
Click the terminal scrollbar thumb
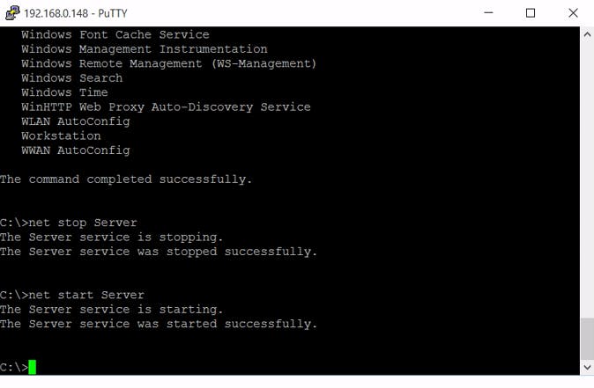[587, 339]
